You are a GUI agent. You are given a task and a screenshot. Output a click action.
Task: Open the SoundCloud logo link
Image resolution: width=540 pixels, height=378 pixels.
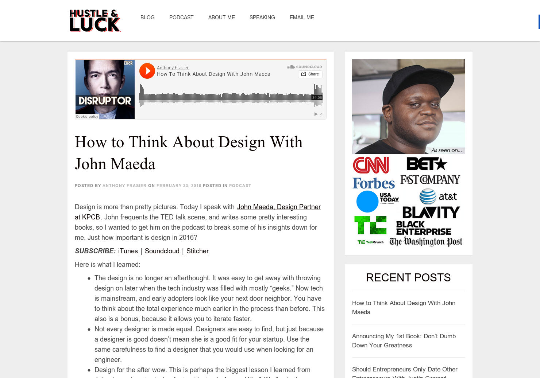pyautogui.click(x=304, y=67)
